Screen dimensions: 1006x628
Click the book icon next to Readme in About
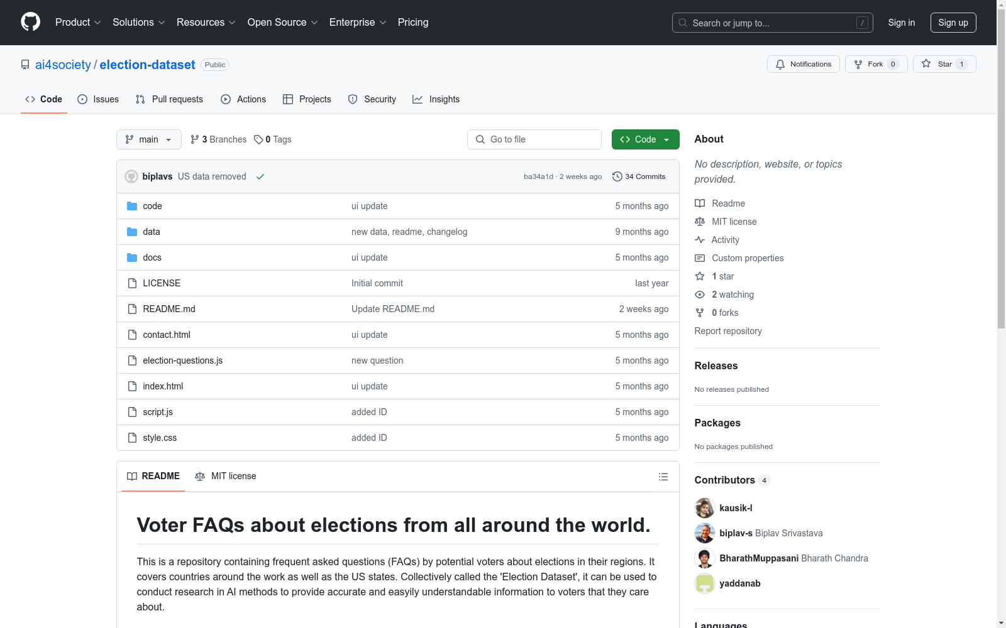pyautogui.click(x=700, y=203)
